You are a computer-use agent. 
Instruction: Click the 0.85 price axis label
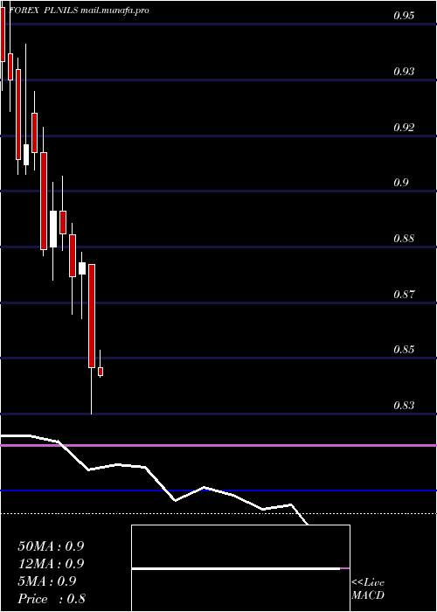(x=404, y=350)
